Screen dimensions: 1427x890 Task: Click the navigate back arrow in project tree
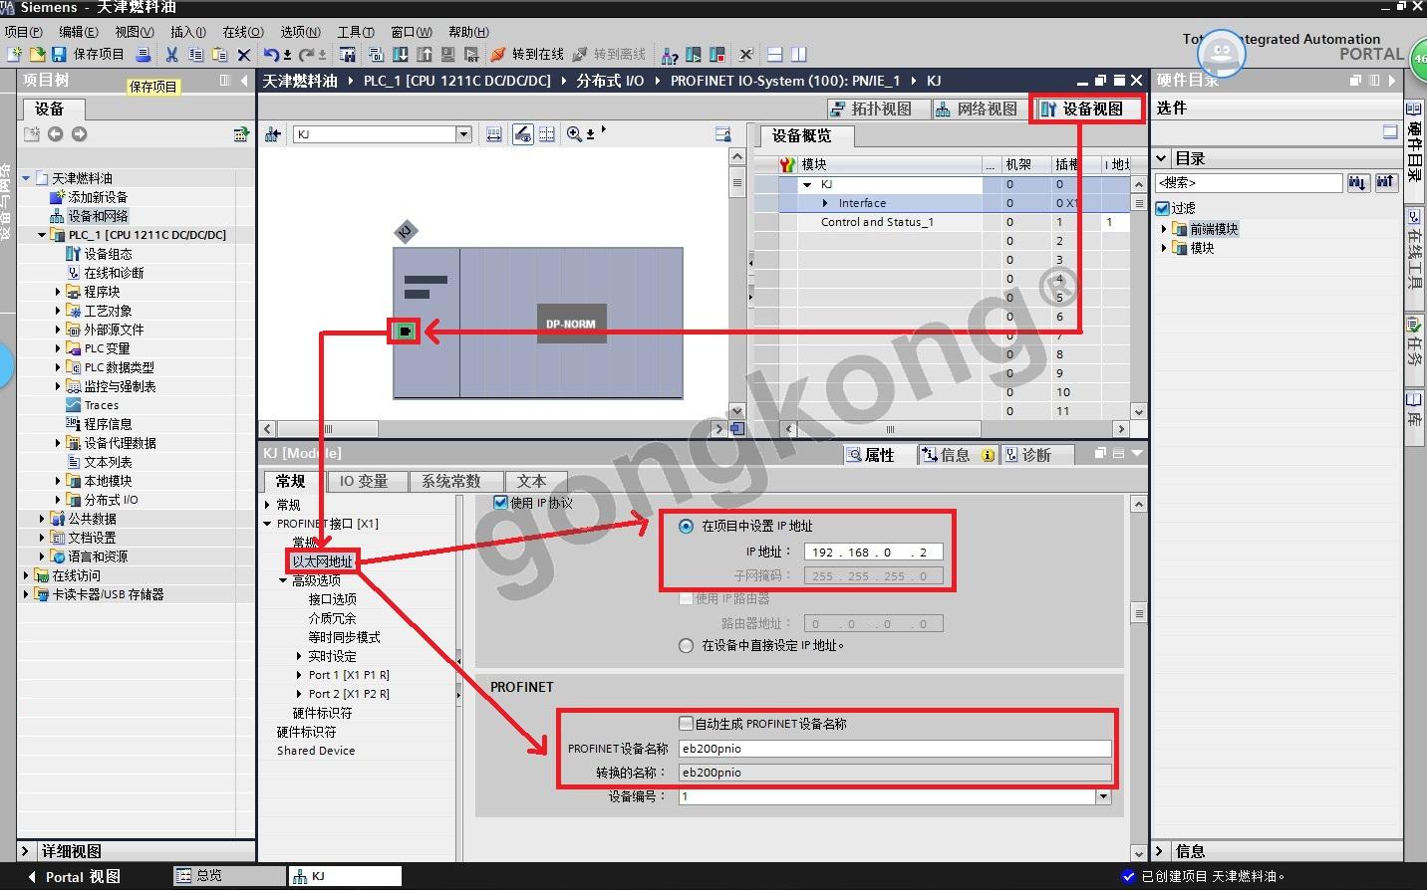[55, 133]
